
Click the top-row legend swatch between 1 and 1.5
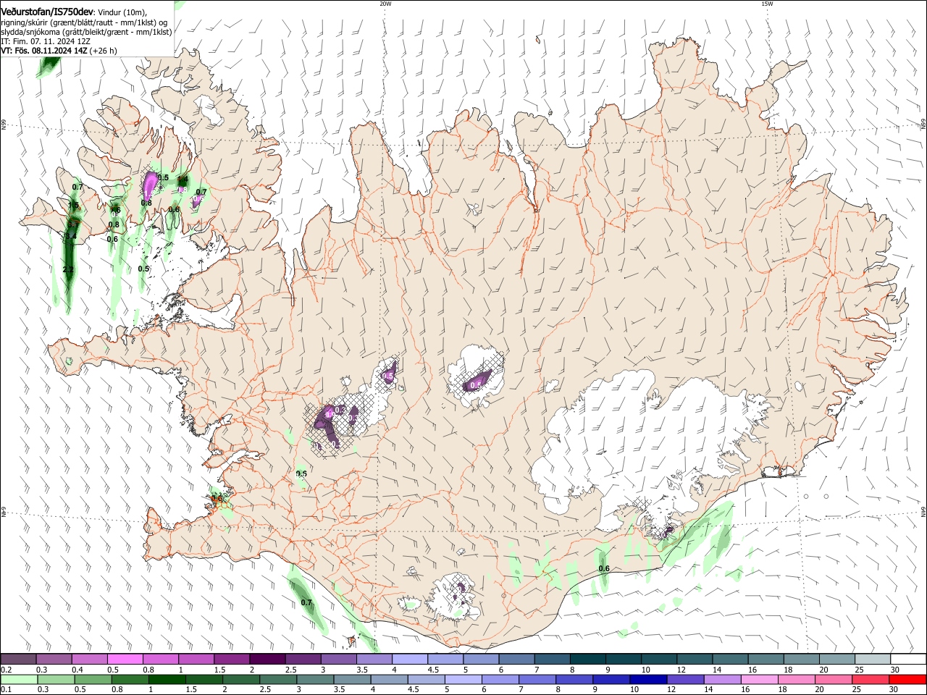(196, 660)
